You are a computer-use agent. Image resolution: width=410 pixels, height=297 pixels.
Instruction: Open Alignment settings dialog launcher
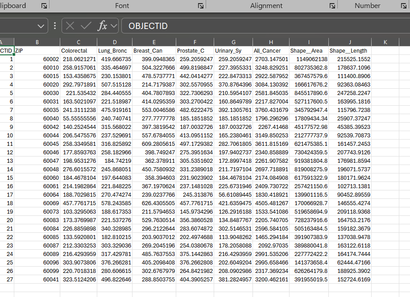332,6
